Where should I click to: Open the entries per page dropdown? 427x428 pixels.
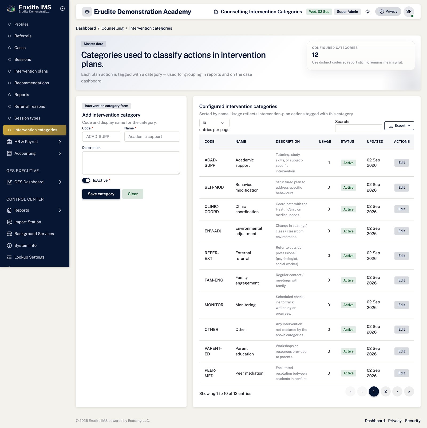[214, 123]
